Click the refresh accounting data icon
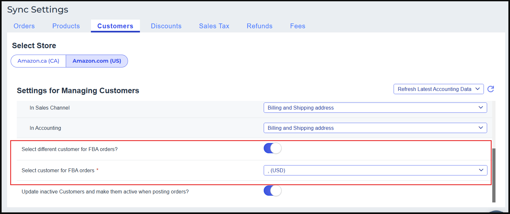This screenshot has height=214, width=510. coord(491,89)
